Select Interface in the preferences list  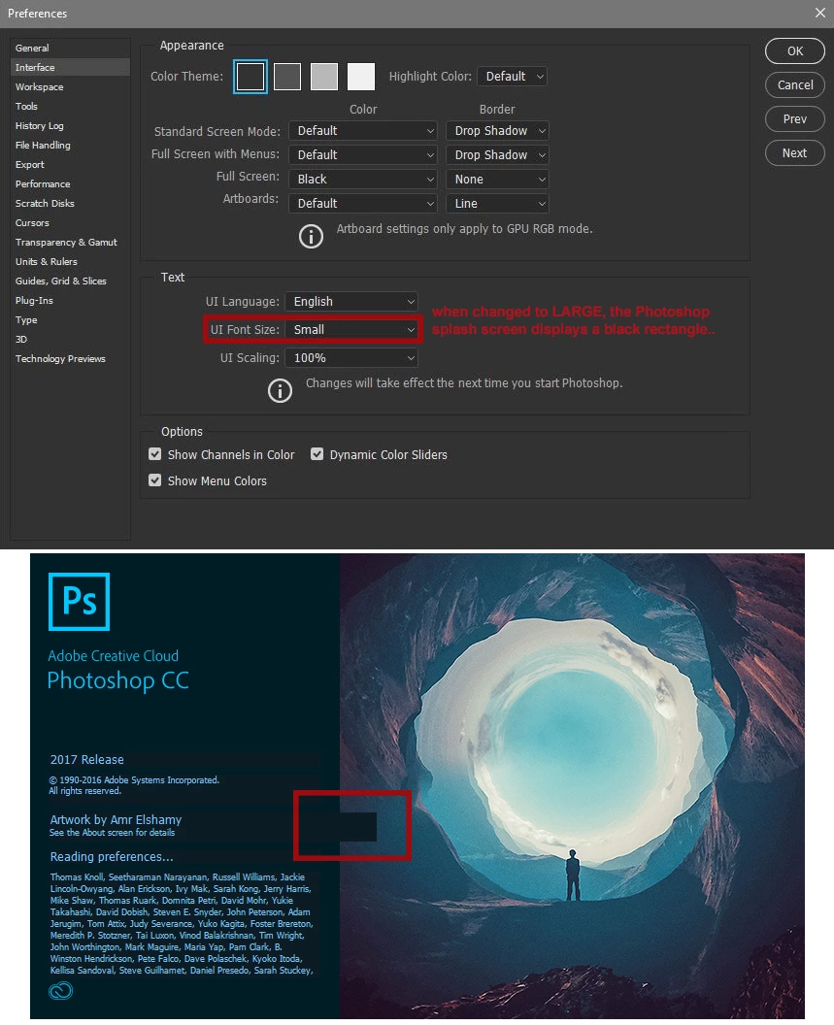tap(70, 67)
